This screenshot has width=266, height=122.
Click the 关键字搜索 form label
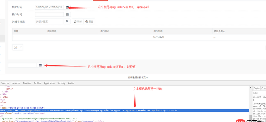18,22
